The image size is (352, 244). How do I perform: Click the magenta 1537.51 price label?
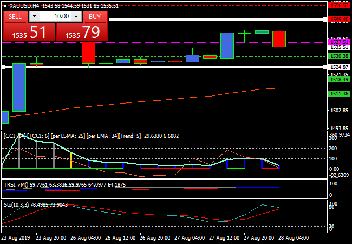(338, 42)
